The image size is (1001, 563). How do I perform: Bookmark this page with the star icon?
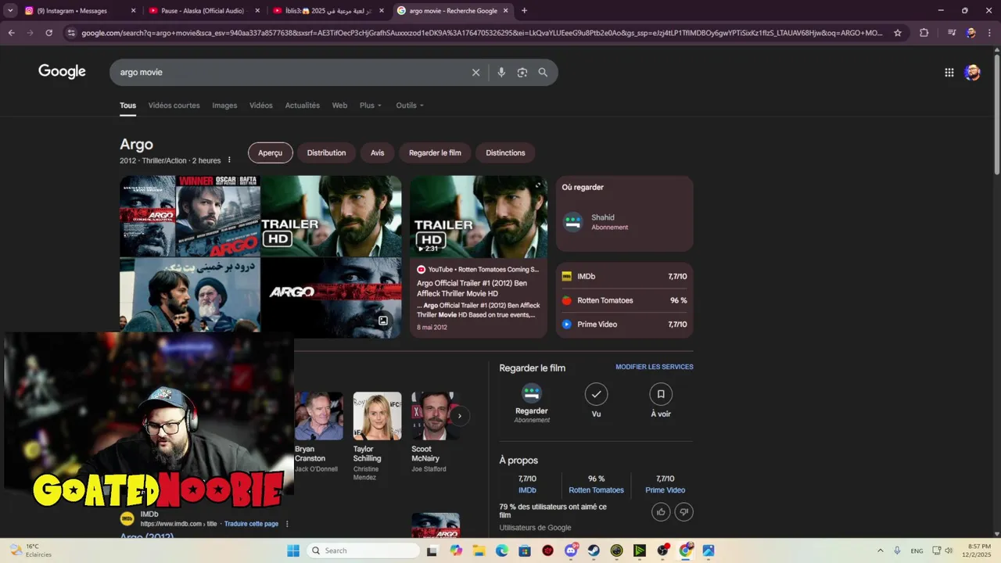pos(898,33)
